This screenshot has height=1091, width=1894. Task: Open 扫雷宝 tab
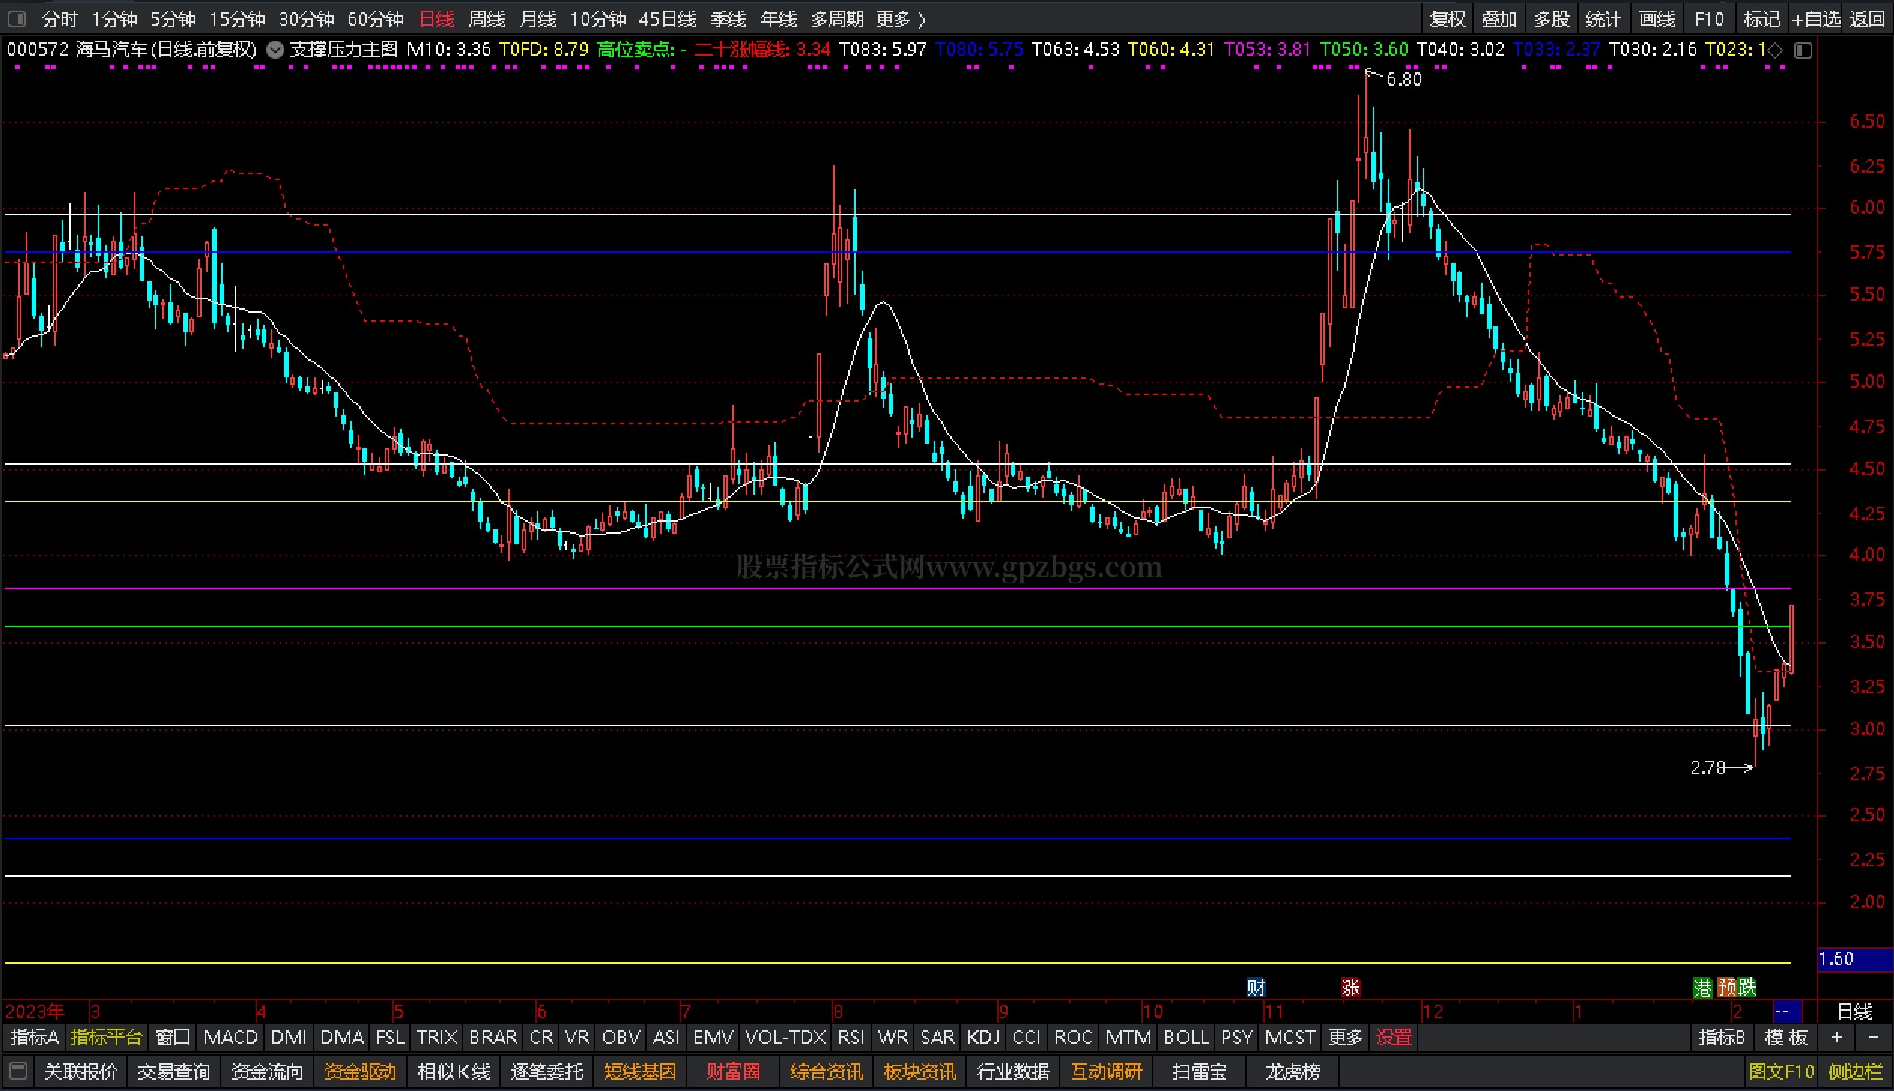tap(1199, 1071)
